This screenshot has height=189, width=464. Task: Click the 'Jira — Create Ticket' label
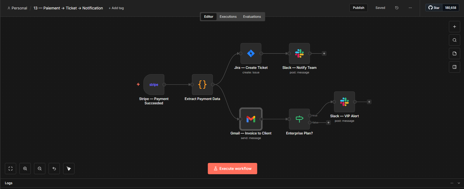251,68
